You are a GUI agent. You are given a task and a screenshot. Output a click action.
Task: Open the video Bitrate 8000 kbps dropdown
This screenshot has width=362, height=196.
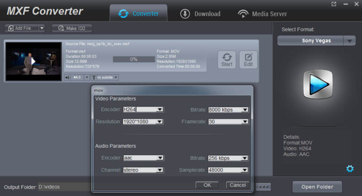[229, 110]
